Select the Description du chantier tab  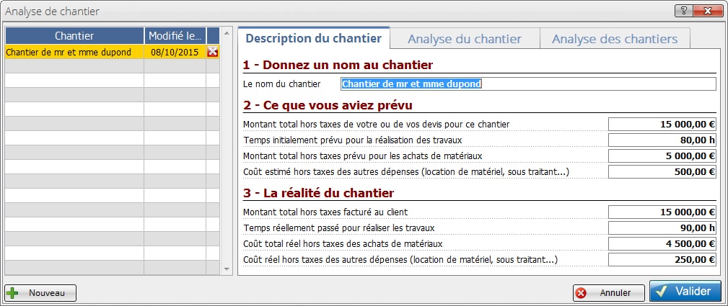pyautogui.click(x=315, y=38)
